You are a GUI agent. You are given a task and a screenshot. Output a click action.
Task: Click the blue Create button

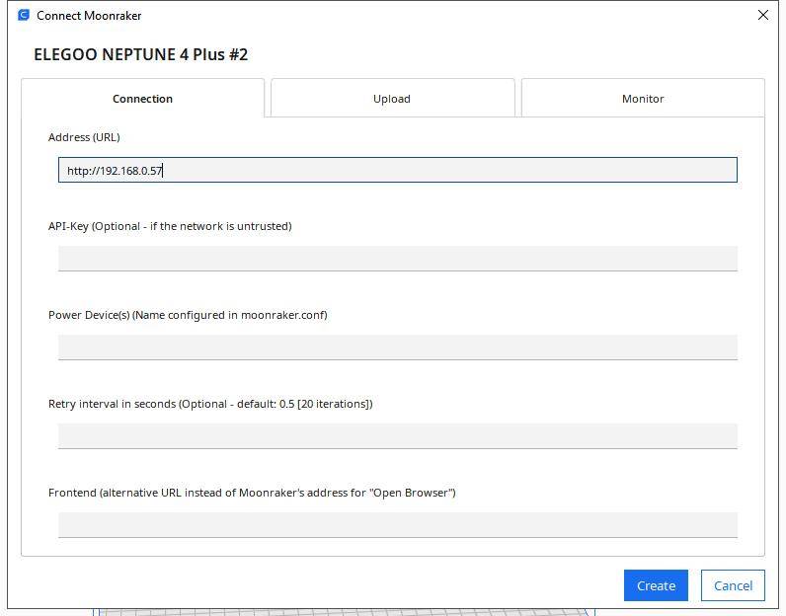point(656,585)
